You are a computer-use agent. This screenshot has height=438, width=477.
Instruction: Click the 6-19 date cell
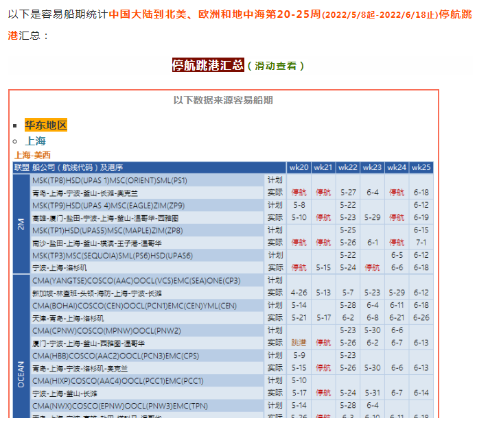pos(421,217)
